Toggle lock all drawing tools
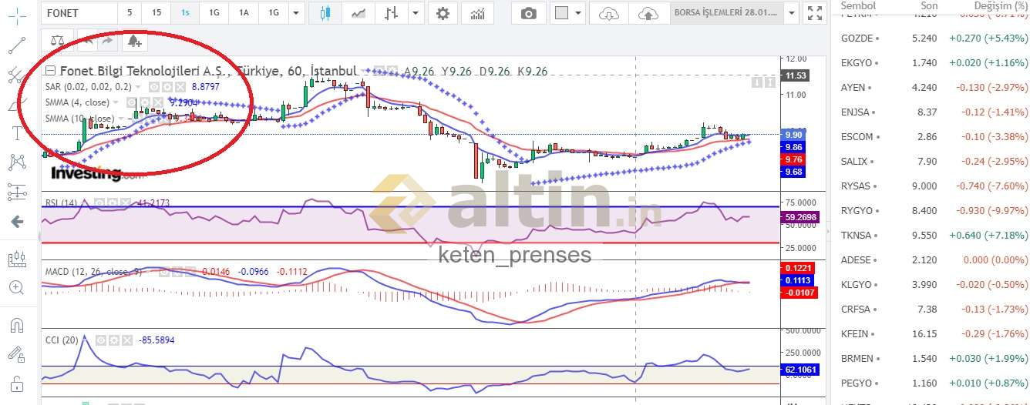Viewport: 1030px width, 405px height. point(16,383)
